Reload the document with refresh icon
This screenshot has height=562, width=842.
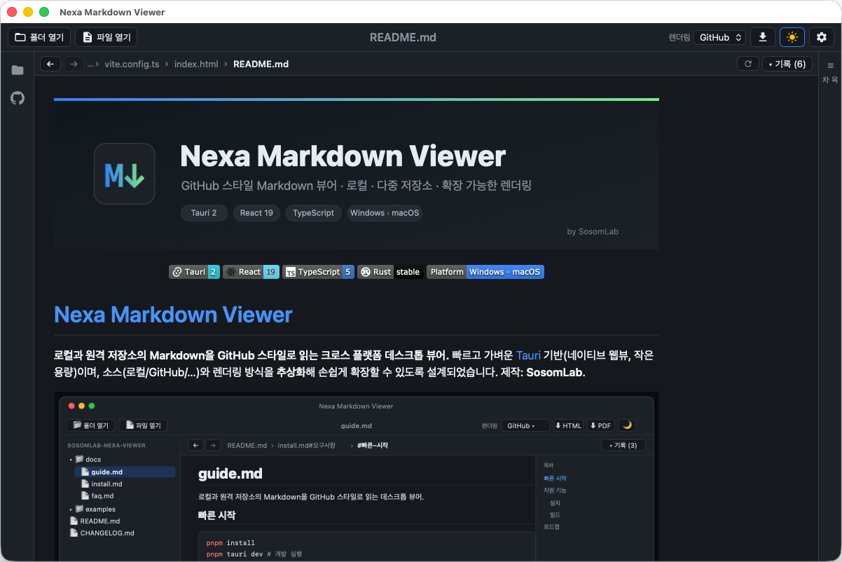point(748,64)
